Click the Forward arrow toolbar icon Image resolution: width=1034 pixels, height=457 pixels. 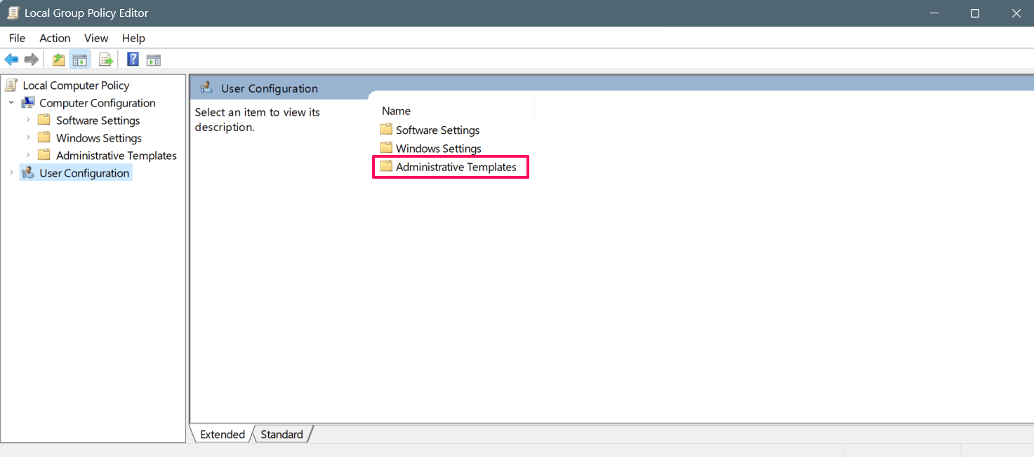[31, 60]
